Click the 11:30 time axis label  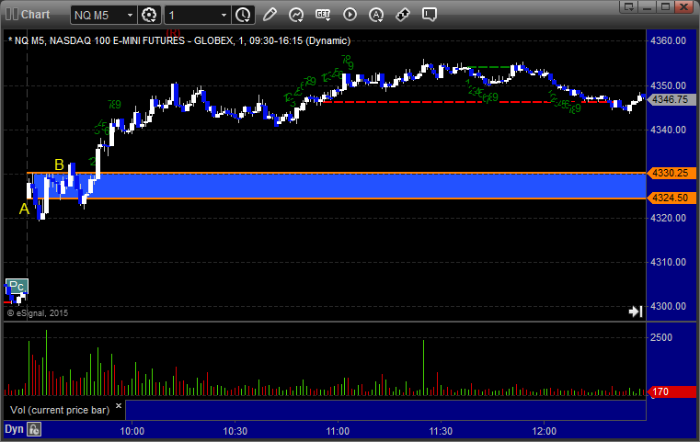click(x=442, y=431)
